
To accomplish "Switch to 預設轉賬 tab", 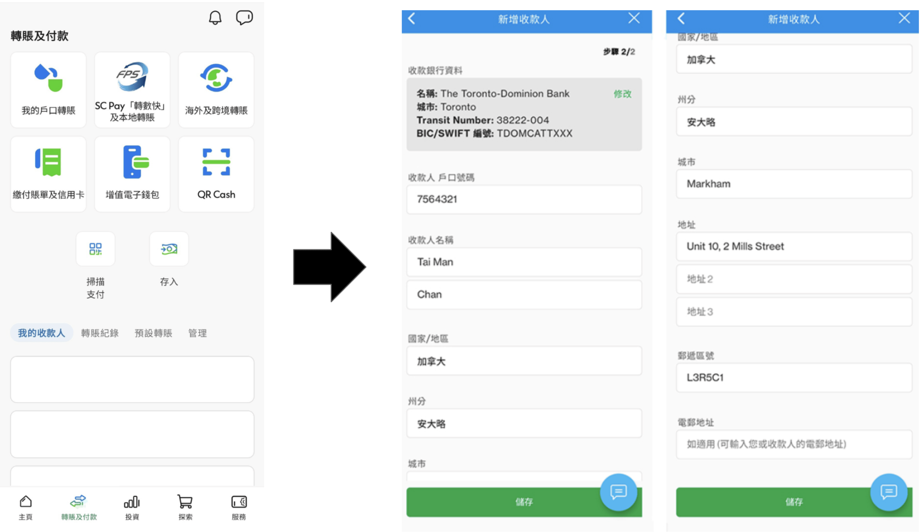I will tap(153, 333).
